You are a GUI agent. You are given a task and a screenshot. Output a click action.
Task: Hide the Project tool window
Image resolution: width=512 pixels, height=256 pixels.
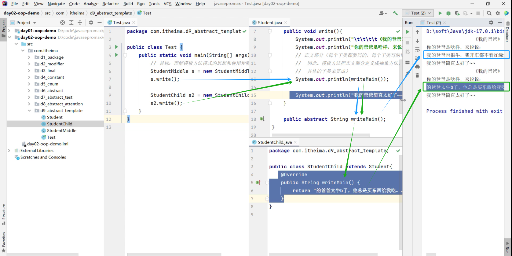coord(99,23)
